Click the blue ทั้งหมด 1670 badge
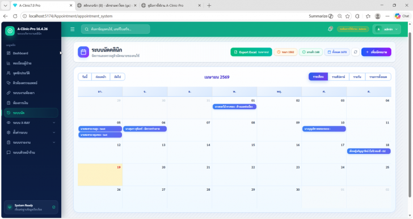This screenshot has height=219, width=413. click(337, 52)
